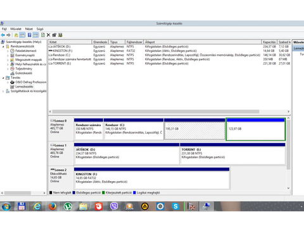Select Rendszer (C:) row in volume list

click(x=170, y=55)
